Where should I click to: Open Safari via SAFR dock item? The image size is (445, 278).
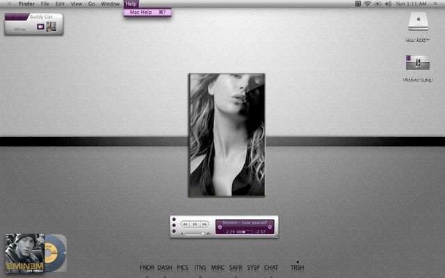[x=236, y=268]
